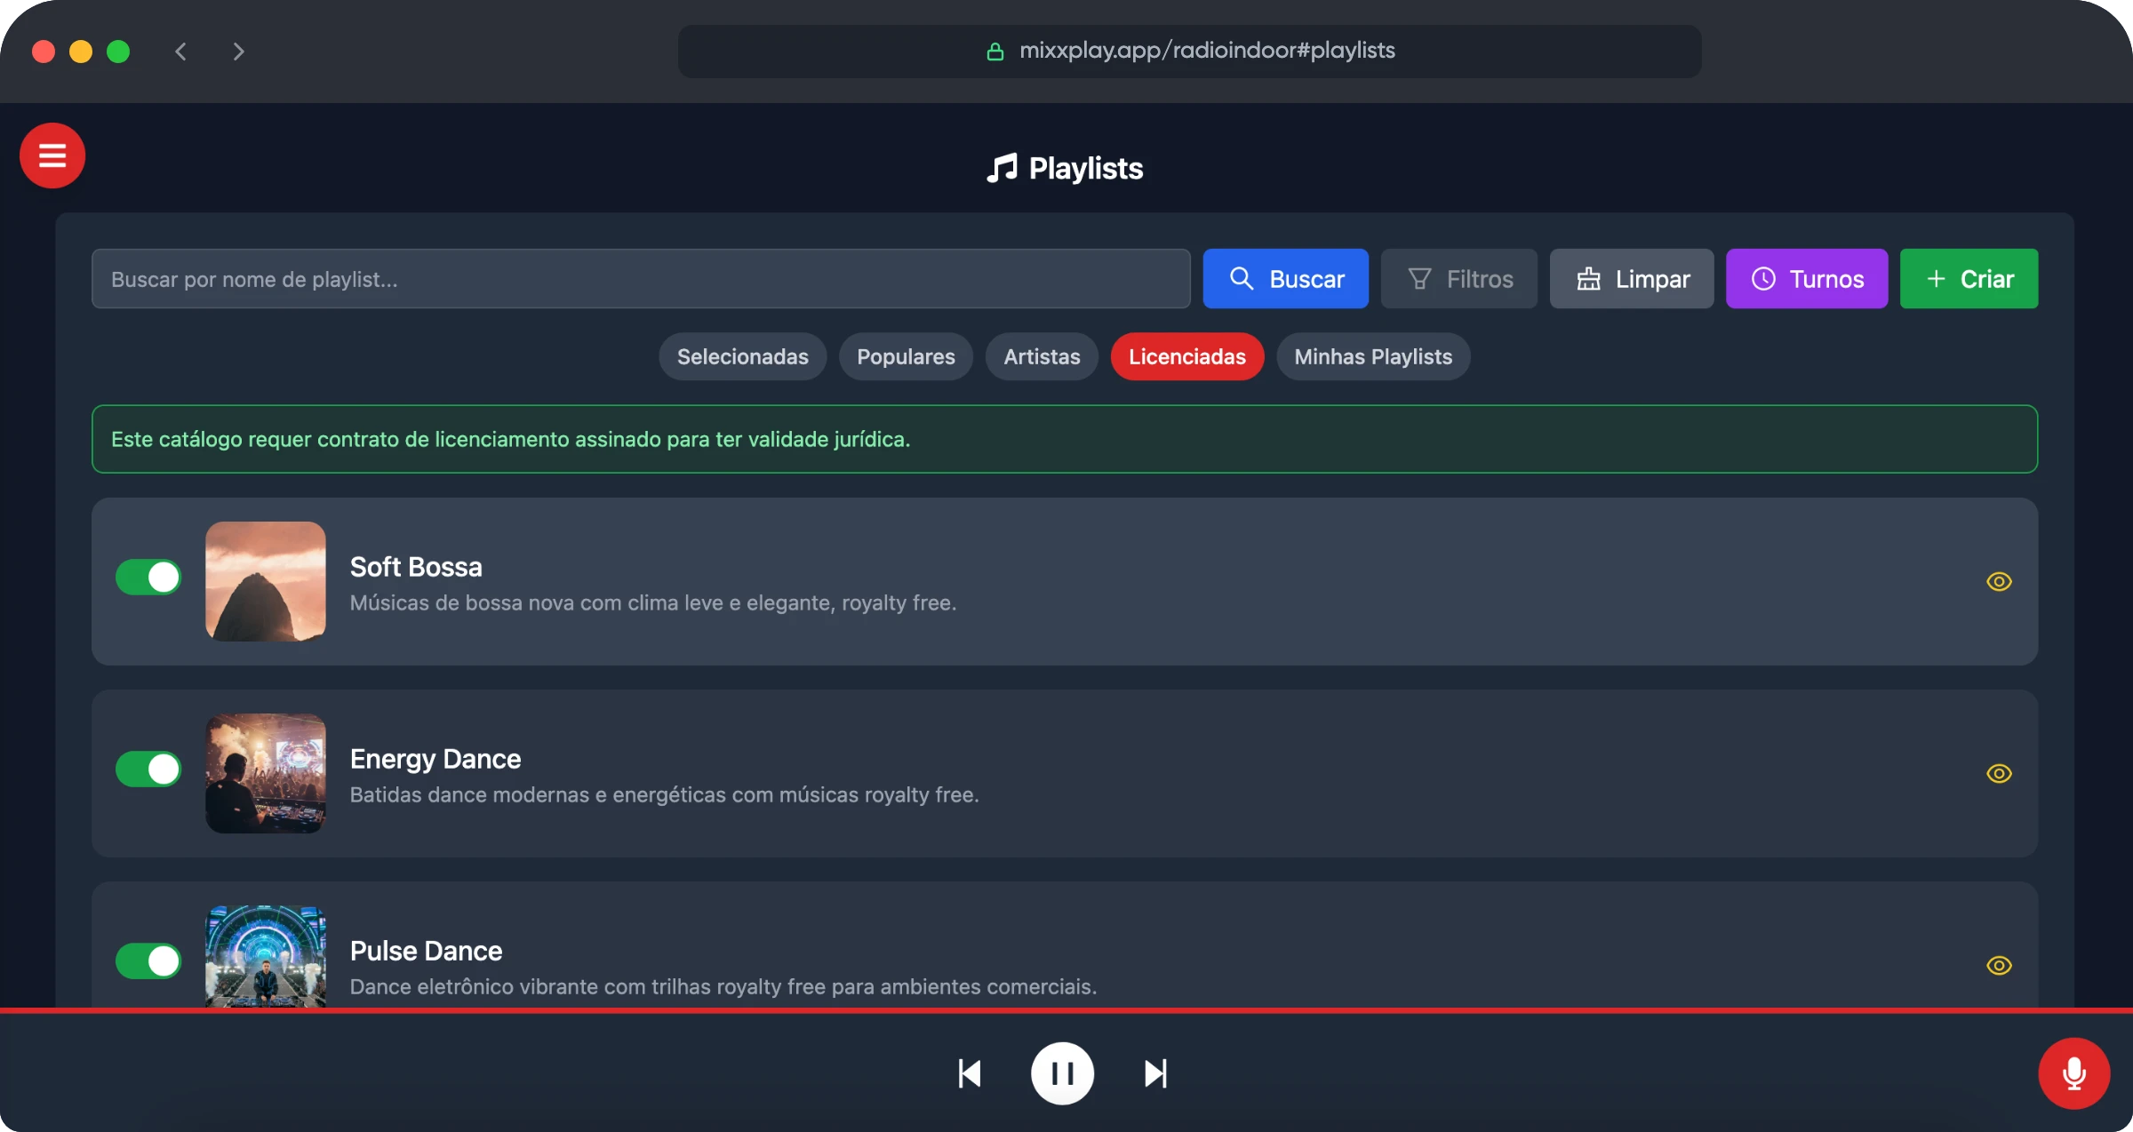2133x1132 pixels.
Task: Select the Licenciadas tab
Action: pyautogui.click(x=1187, y=357)
